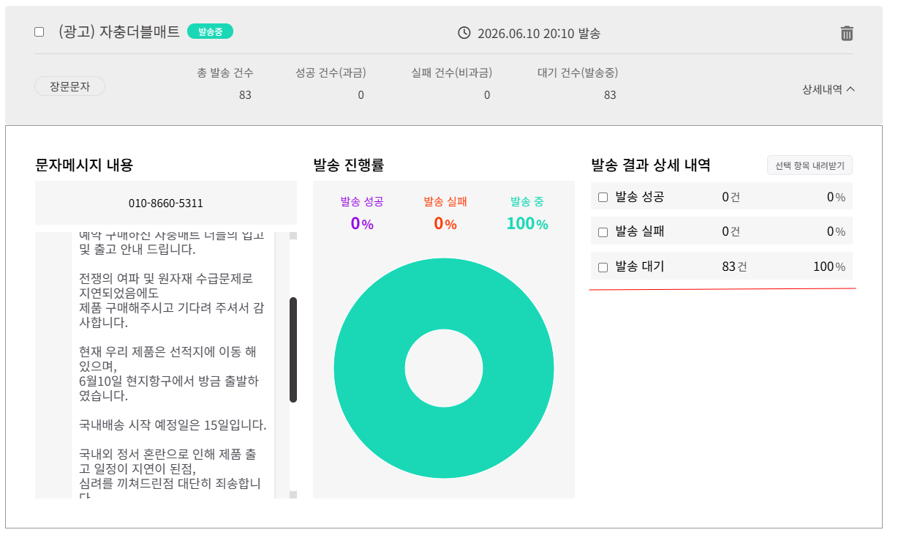
Task: Click the message preview scrollbar thumb
Action: point(293,350)
